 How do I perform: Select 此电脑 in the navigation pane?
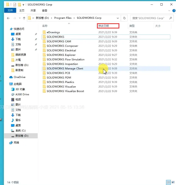(18, 84)
